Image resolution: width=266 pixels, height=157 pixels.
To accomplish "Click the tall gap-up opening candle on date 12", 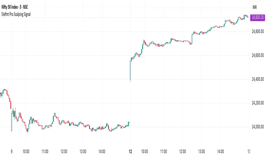I will coord(130,71).
